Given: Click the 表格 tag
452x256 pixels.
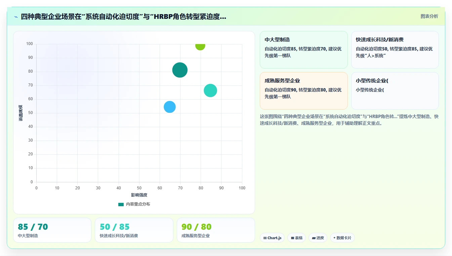Looking at the screenshot, I should coord(296,238).
